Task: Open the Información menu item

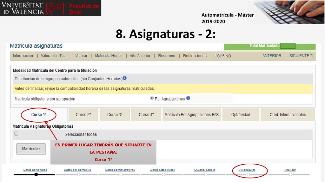Action: [23, 56]
